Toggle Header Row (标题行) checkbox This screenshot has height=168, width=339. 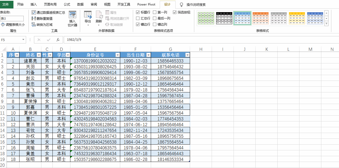coord(138,12)
